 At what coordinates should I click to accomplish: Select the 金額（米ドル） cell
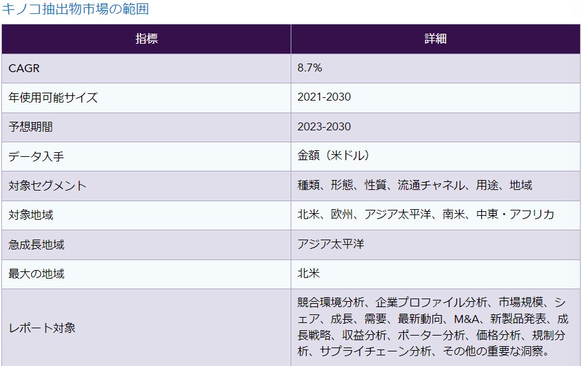(436, 156)
